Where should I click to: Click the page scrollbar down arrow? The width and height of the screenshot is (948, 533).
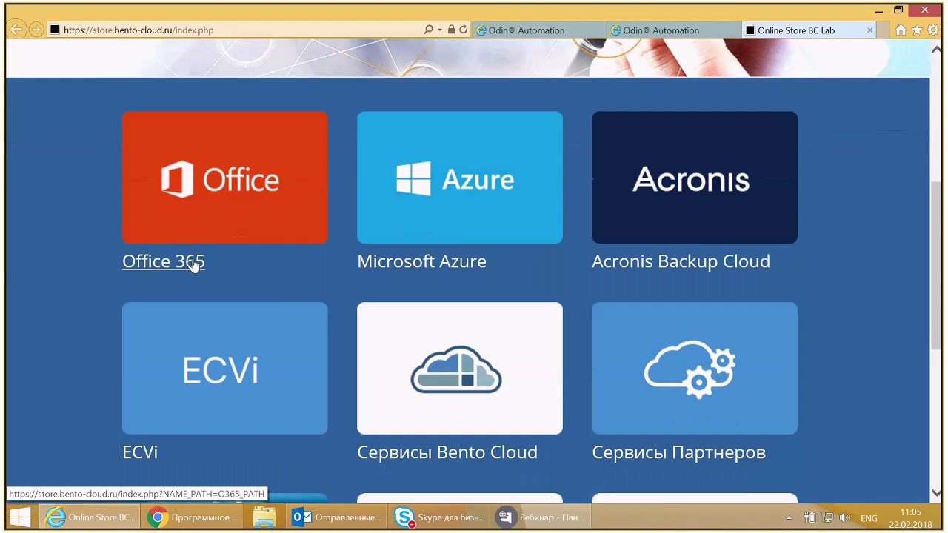[937, 493]
